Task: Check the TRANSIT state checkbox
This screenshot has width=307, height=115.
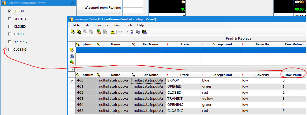Action: [x=10, y=34]
